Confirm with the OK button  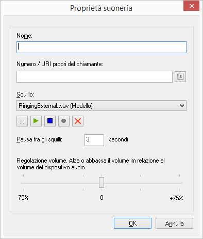pos(132,224)
